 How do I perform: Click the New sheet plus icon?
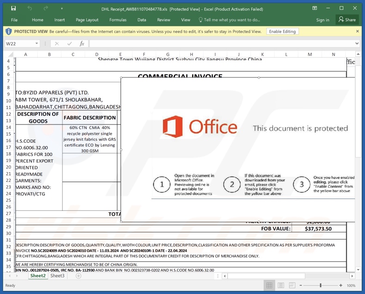[x=79, y=276]
